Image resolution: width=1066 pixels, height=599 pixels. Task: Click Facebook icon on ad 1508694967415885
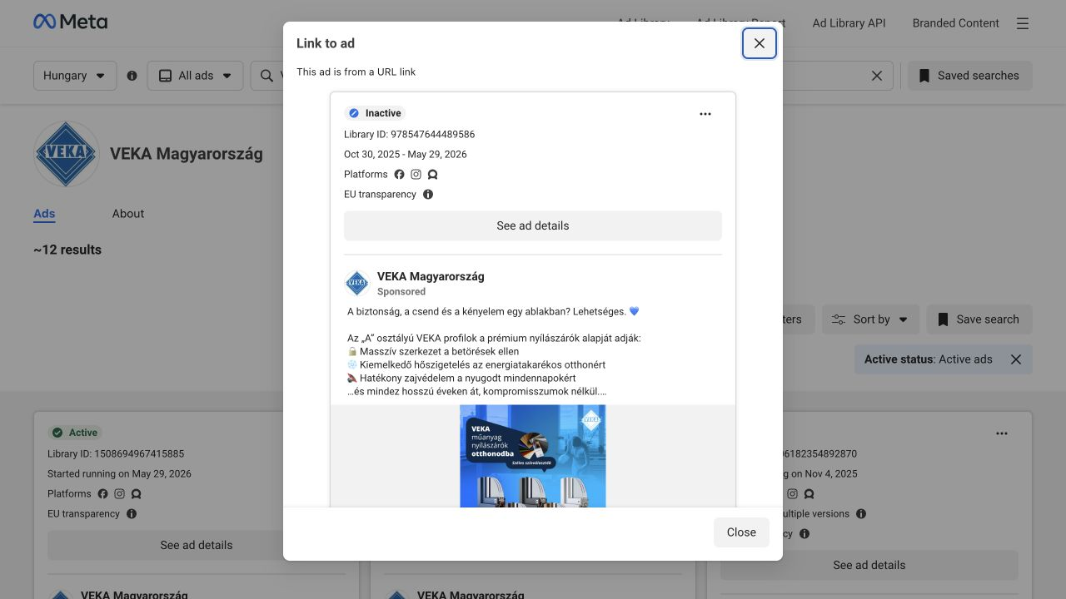[x=102, y=494]
